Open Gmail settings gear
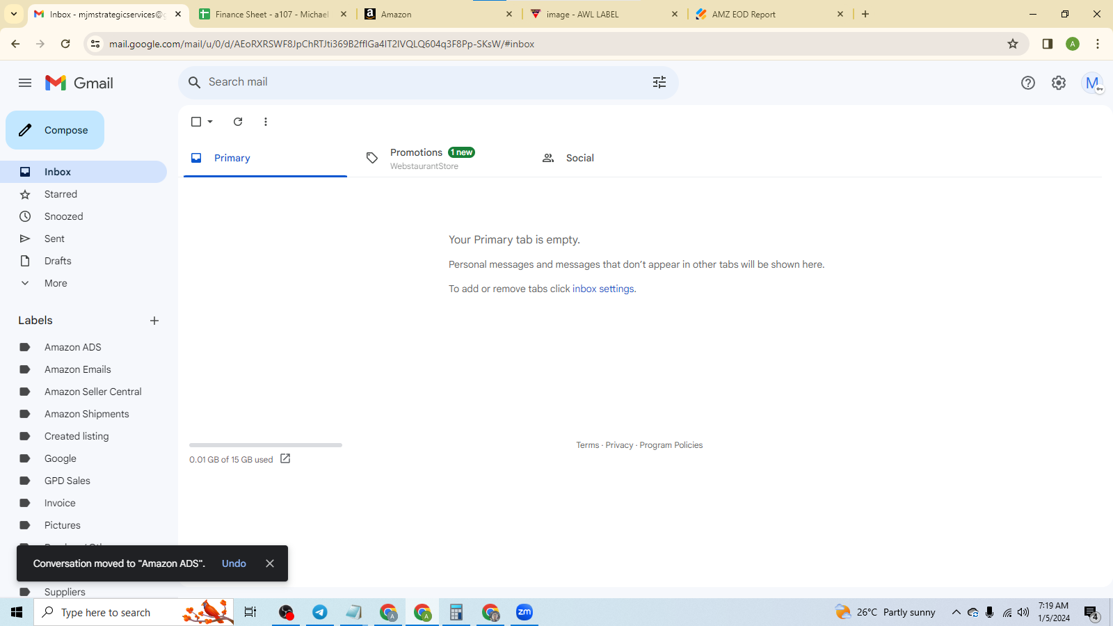Screen dimensions: 1113x626 point(1059,83)
